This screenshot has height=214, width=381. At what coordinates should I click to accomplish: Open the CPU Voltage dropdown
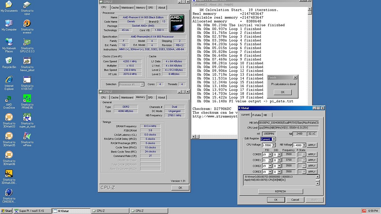(273, 145)
